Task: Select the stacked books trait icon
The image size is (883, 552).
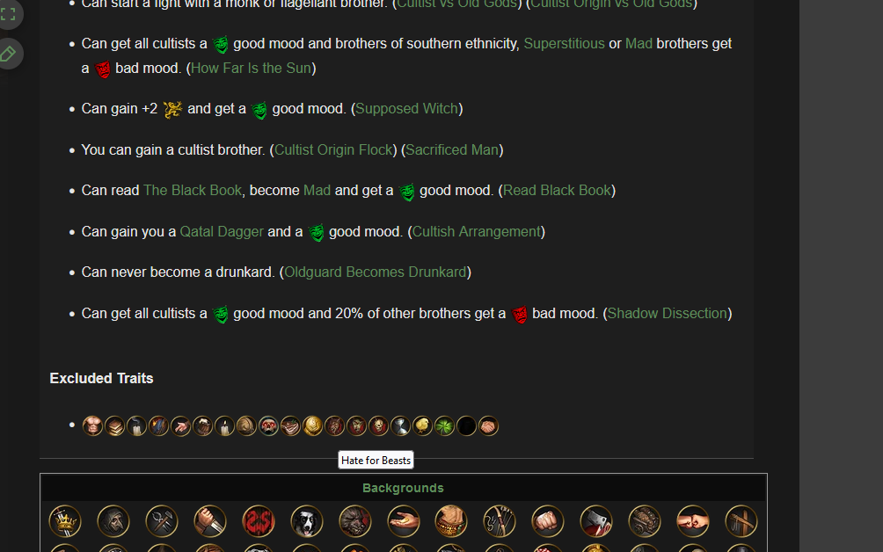Action: (114, 426)
